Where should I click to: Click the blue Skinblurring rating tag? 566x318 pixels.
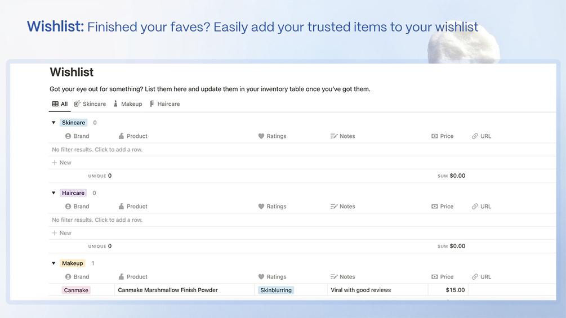[x=276, y=290]
